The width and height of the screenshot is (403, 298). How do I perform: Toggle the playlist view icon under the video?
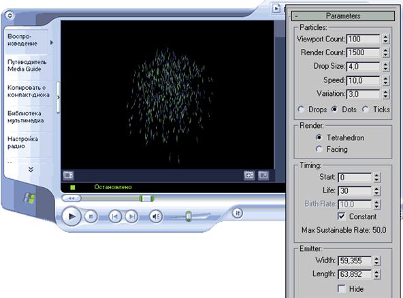68,176
